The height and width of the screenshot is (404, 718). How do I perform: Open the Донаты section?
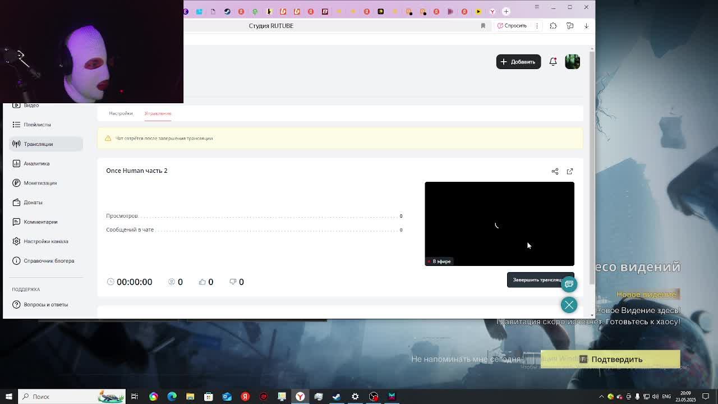33,203
